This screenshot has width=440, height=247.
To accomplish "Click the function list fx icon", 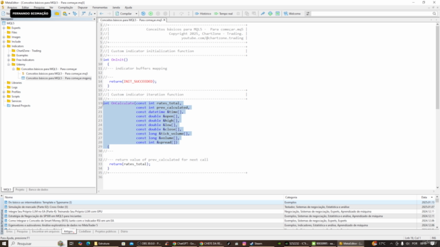I will 90,14.
